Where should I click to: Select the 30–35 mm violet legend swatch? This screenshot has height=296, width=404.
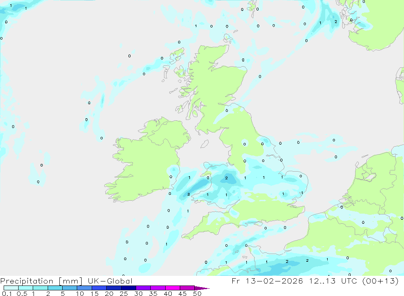pyautogui.click(x=143, y=288)
